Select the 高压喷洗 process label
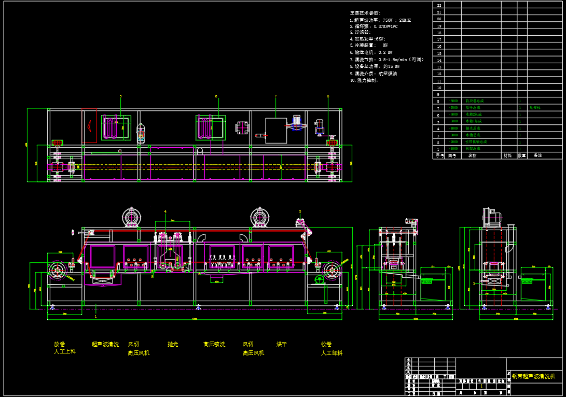 214,344
